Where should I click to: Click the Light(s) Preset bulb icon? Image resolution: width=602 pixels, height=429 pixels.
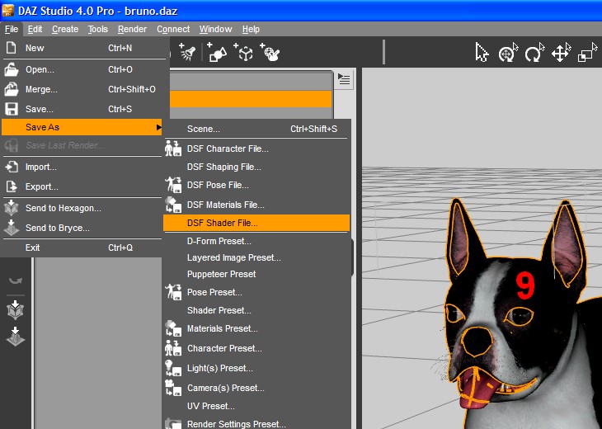coord(173,368)
